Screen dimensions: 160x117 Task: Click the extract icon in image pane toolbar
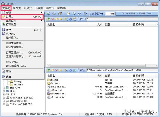(x=66, y=19)
